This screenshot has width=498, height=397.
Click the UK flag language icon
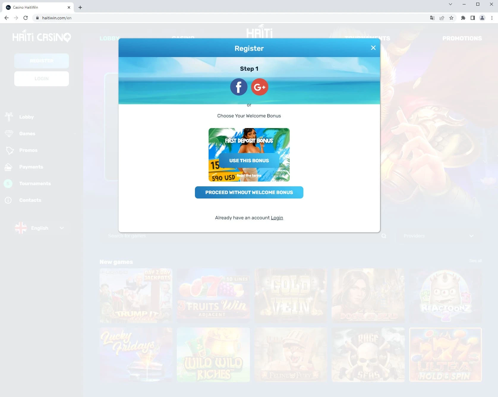click(21, 228)
